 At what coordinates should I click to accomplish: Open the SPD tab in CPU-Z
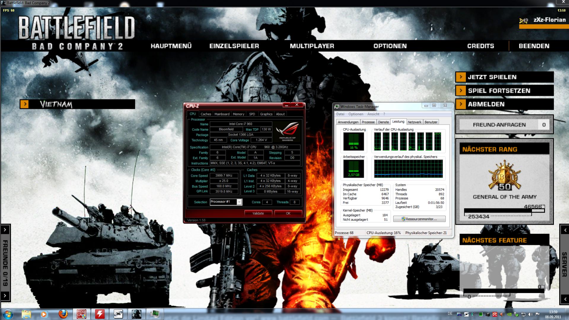coord(252,114)
